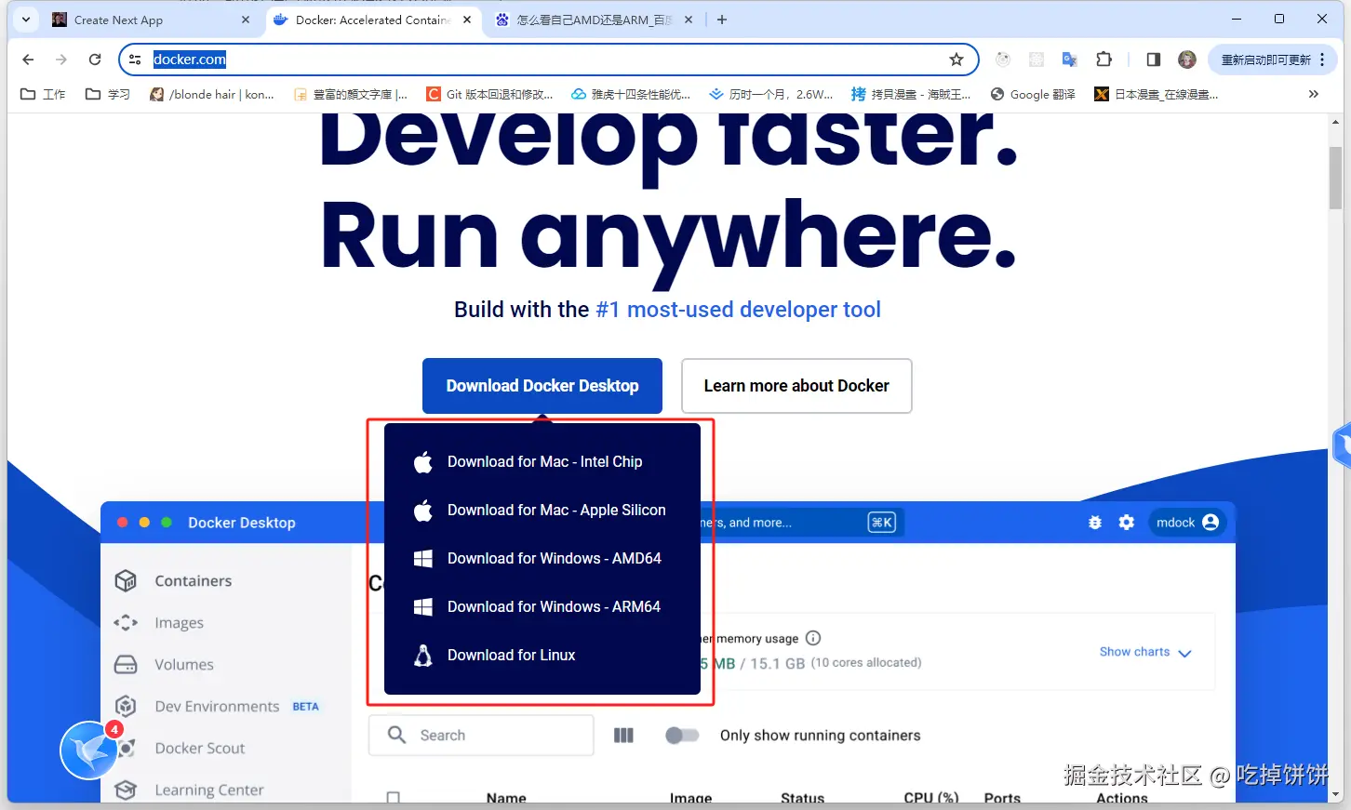The image size is (1351, 810).
Task: Open the Google Translate extension icon
Action: [x=1069, y=60]
